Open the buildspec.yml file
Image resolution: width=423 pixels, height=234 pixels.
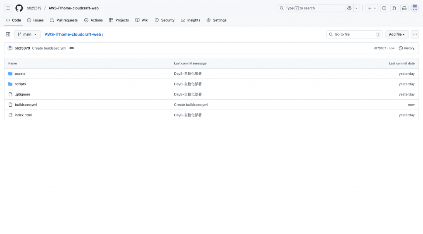click(26, 105)
